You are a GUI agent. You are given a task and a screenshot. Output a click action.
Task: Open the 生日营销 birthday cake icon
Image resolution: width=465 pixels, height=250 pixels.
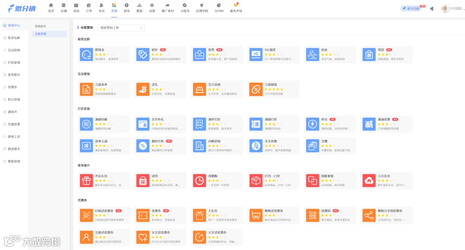(x=199, y=89)
